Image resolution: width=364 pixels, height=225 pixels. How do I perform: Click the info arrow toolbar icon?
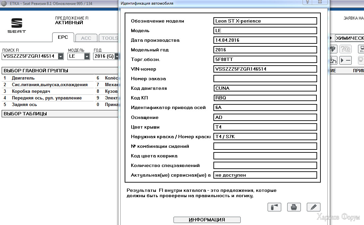333,60
